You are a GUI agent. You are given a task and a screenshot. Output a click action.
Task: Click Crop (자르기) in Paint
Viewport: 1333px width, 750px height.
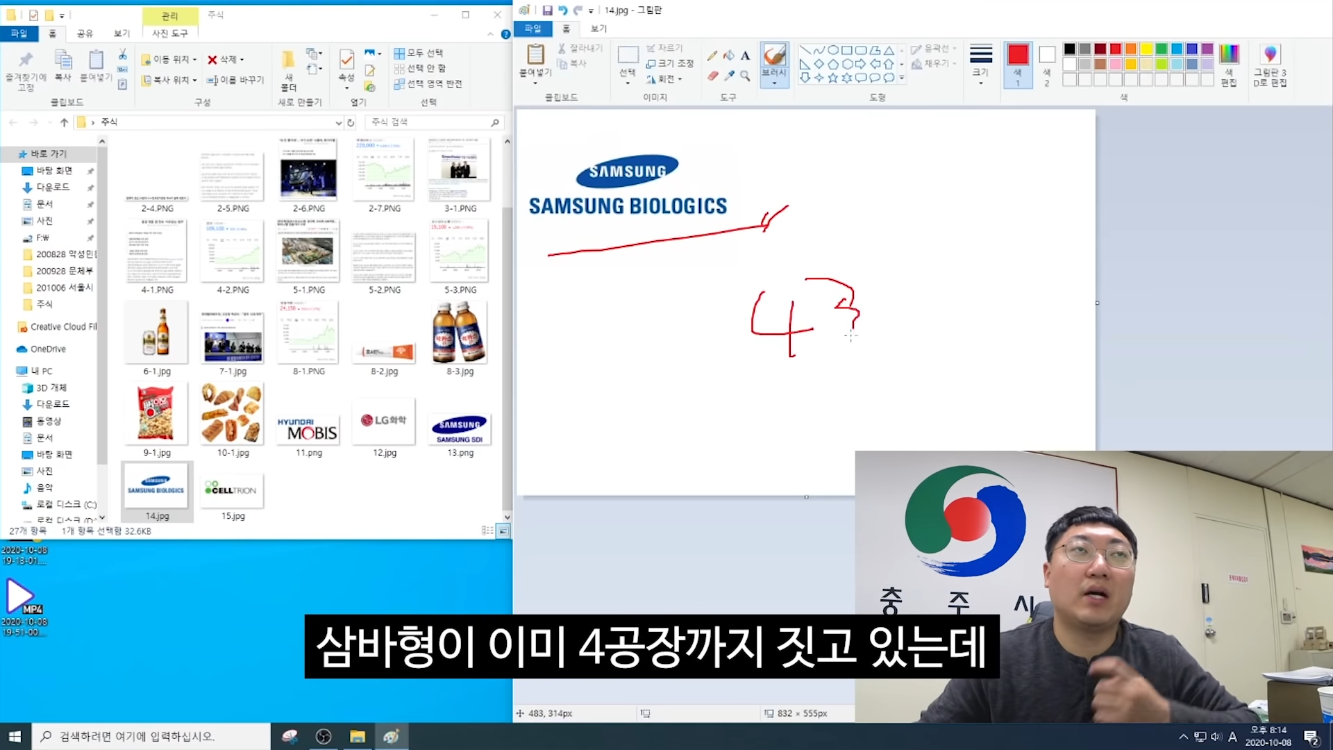pyautogui.click(x=664, y=48)
